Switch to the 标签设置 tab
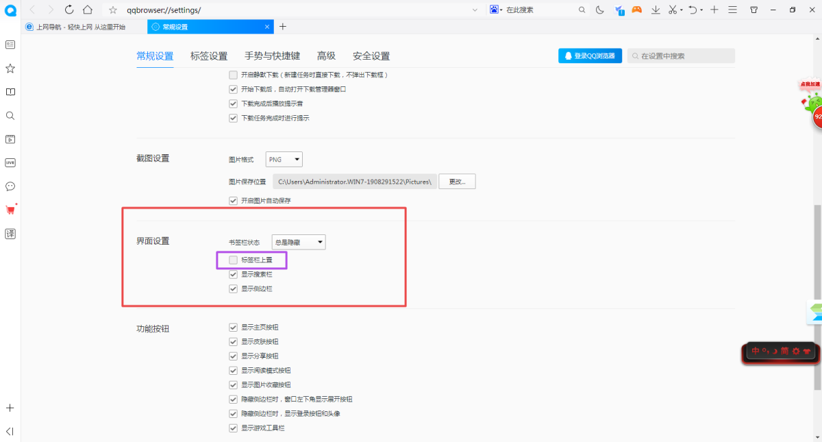The height and width of the screenshot is (442, 822). coord(209,56)
